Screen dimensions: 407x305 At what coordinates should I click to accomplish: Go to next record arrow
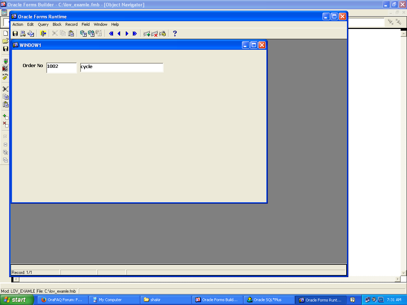(127, 34)
